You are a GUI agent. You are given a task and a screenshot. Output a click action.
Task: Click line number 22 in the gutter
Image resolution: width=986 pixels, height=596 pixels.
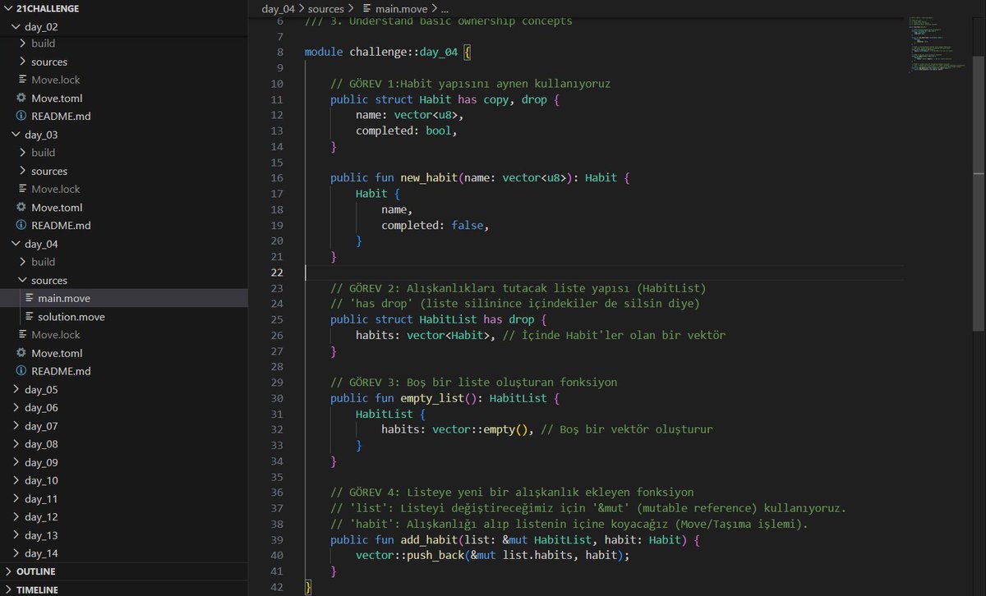[277, 273]
